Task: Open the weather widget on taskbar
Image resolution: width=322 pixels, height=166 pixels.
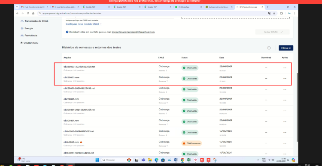Action: point(24,160)
